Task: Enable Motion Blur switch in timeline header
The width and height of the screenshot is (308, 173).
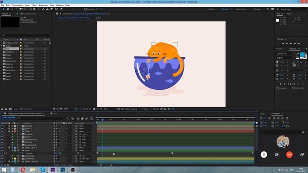Action: 87,119
